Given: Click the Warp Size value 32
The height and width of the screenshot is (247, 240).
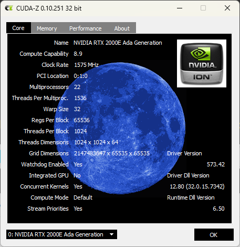Looking at the screenshot, I should [77, 109].
